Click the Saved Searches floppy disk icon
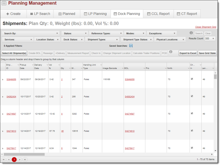The image size is (221, 166). [x=131, y=46]
